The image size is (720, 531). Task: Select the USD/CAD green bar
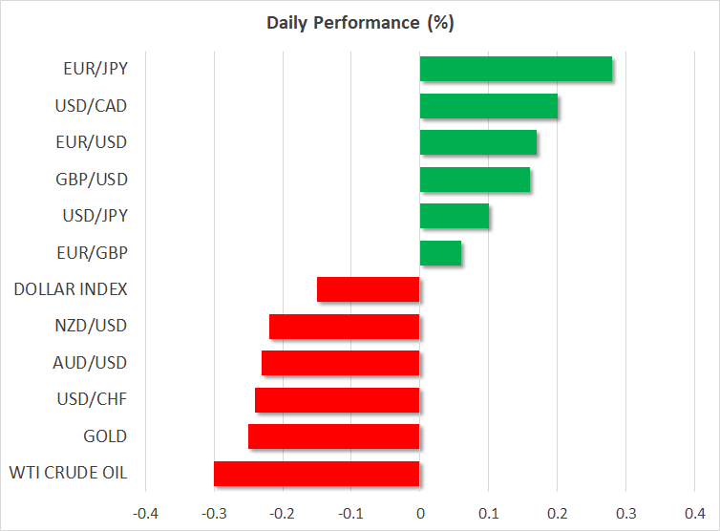(488, 106)
